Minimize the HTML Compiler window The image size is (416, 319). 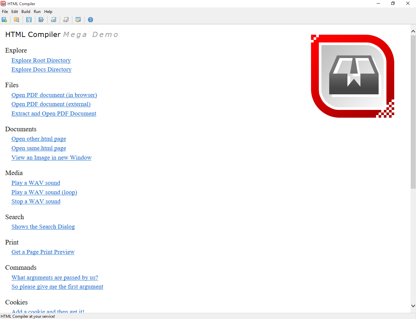click(378, 4)
